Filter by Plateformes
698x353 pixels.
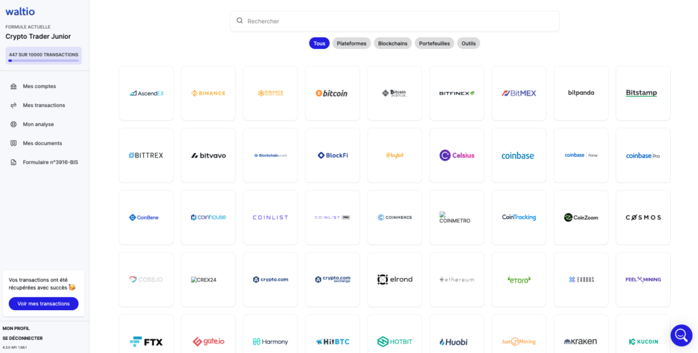point(352,43)
